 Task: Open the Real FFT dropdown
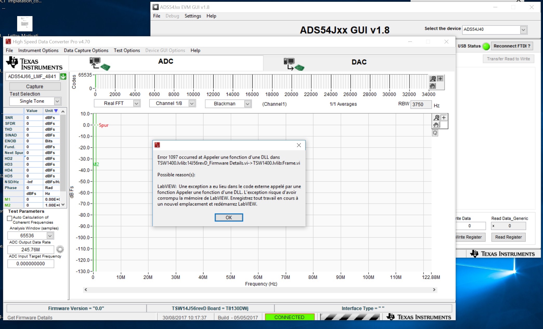coord(136,104)
